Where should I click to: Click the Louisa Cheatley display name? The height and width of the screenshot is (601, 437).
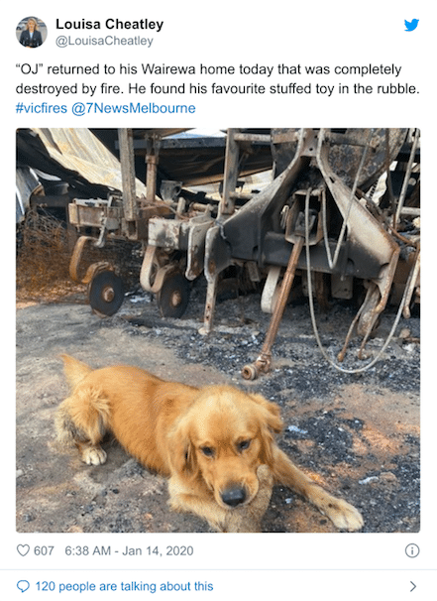(110, 24)
